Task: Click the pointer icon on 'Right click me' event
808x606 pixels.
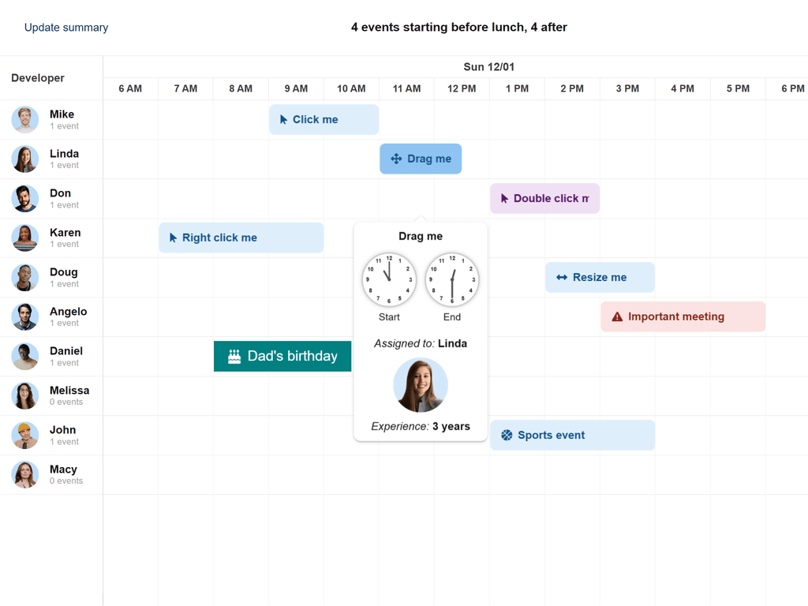Action: (173, 238)
